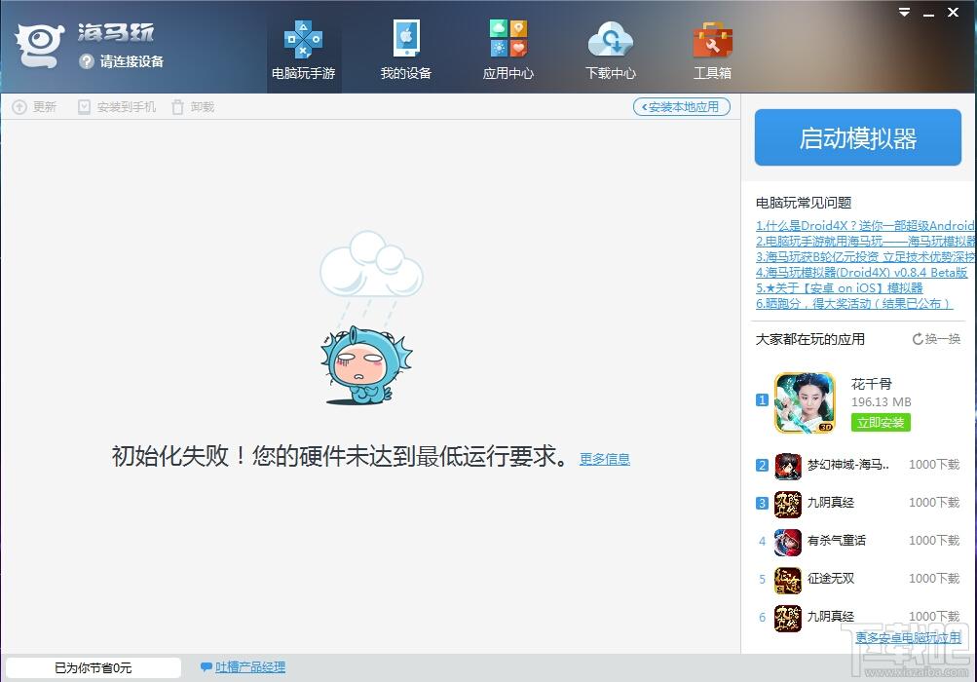Select the 花千骨 game thumbnail
This screenshot has height=682, width=977.
[x=805, y=402]
